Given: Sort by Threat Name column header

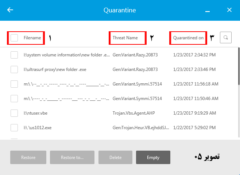Looking at the screenshot, I should [x=125, y=38].
